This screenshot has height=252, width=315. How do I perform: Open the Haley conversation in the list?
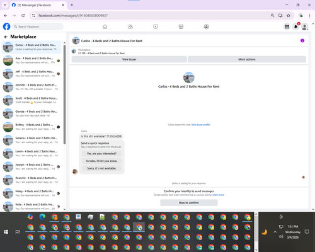click(x=31, y=193)
